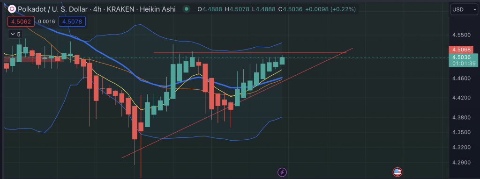
Task: Click the purple lightning bolt event marker
Action: [282, 172]
